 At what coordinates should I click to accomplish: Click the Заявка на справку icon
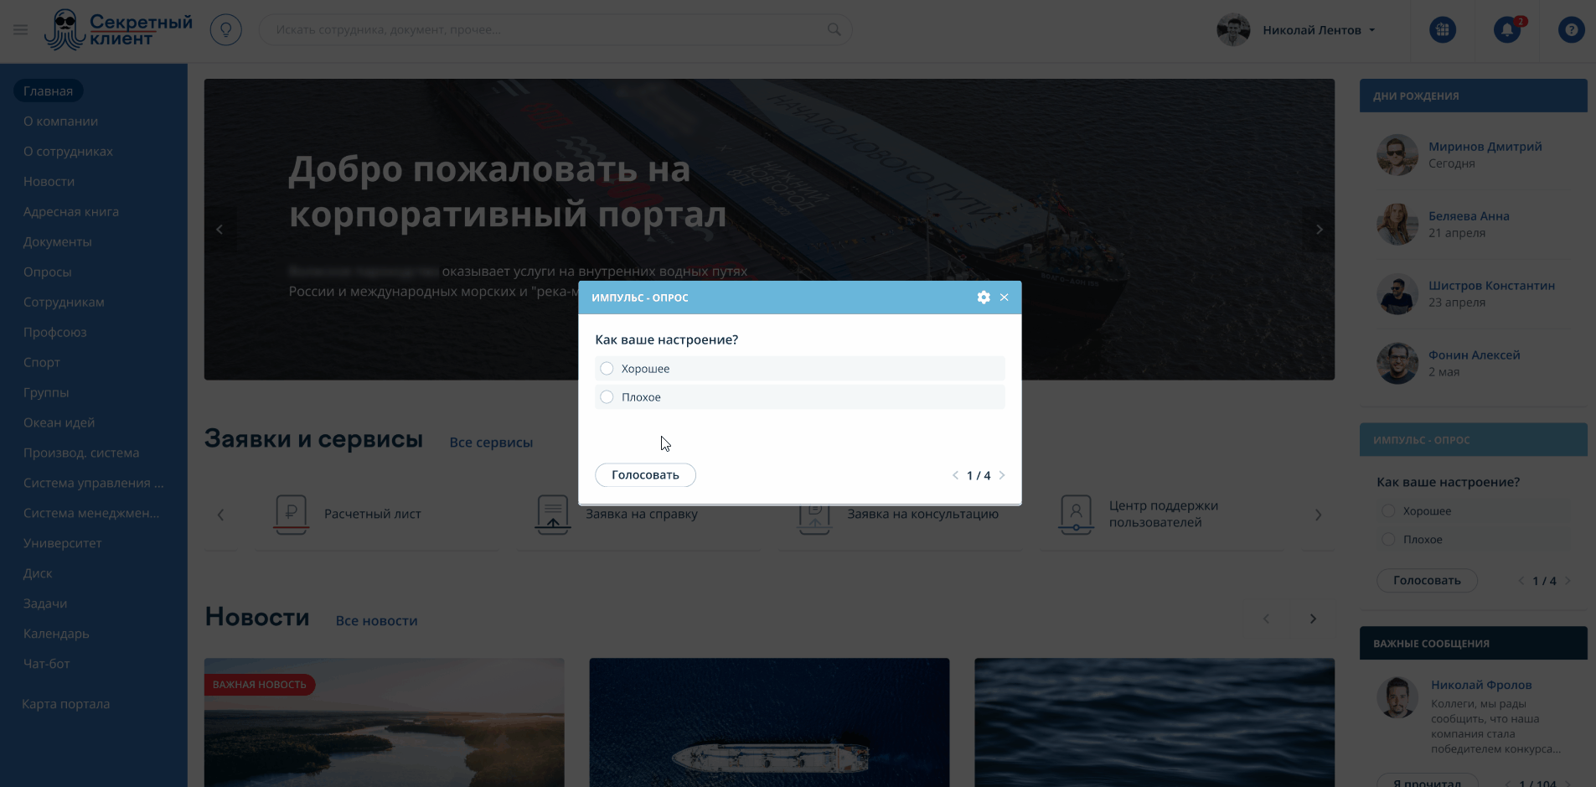[553, 514]
